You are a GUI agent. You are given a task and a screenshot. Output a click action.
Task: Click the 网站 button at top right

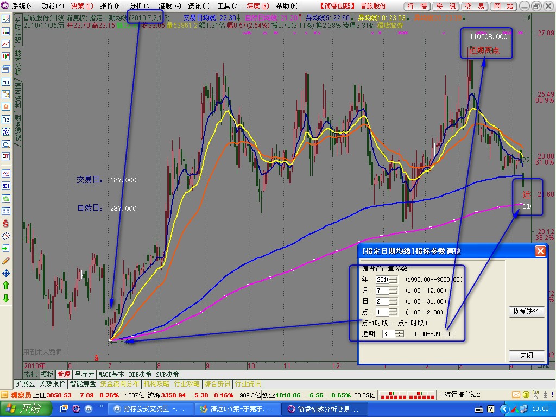[x=503, y=6]
